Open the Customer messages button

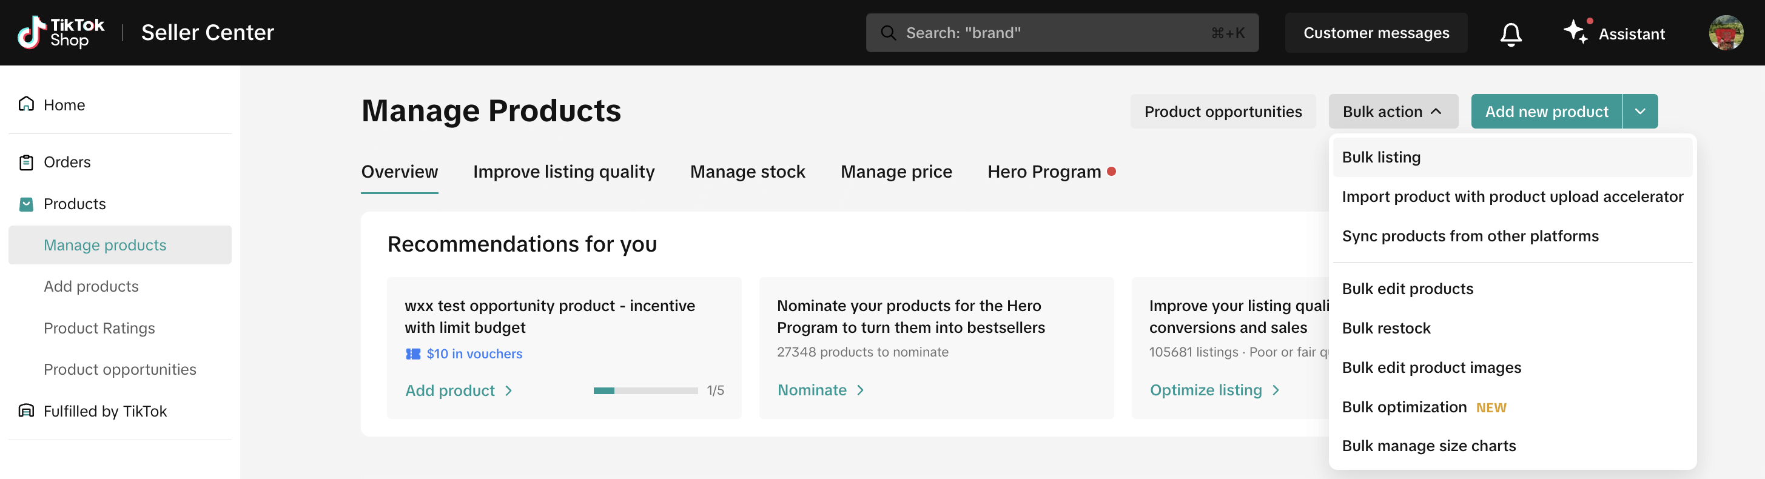pyautogui.click(x=1375, y=33)
